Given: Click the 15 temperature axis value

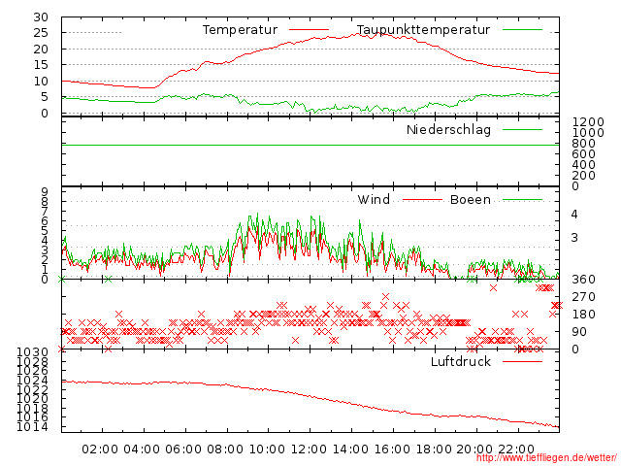Looking at the screenshot, I should (41, 65).
